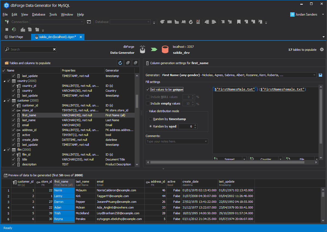The image size is (327, 232).
Task: Open the Window menu
Action: coord(67,14)
